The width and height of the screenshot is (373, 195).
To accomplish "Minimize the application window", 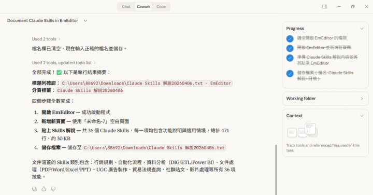I will click(339, 7).
